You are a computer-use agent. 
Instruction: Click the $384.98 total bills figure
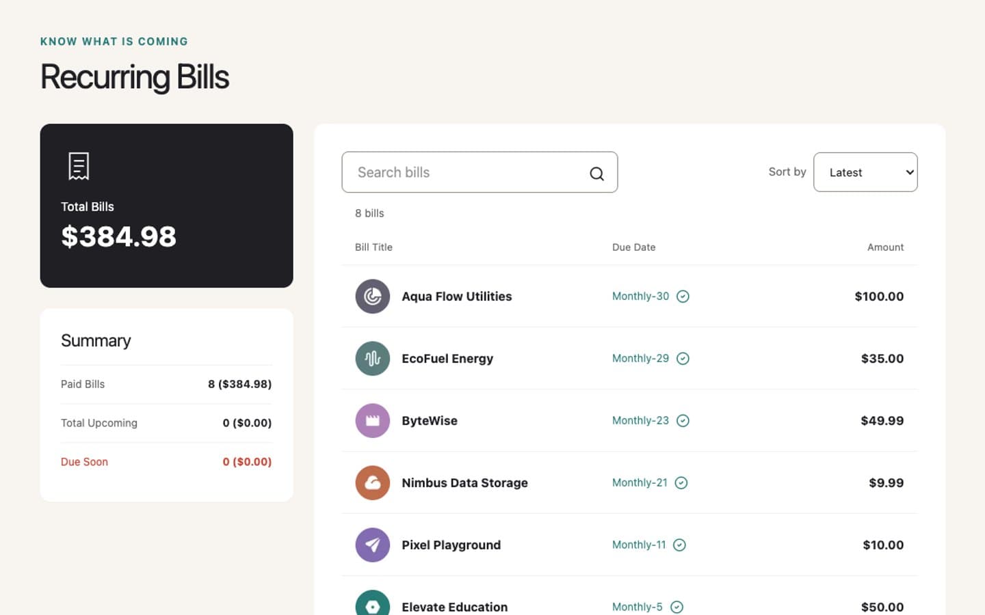pos(119,237)
